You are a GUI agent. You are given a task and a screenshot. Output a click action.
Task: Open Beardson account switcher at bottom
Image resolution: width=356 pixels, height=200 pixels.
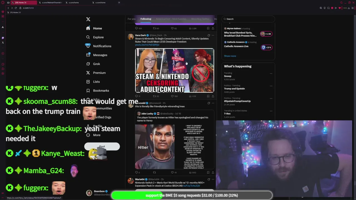[x=98, y=193]
